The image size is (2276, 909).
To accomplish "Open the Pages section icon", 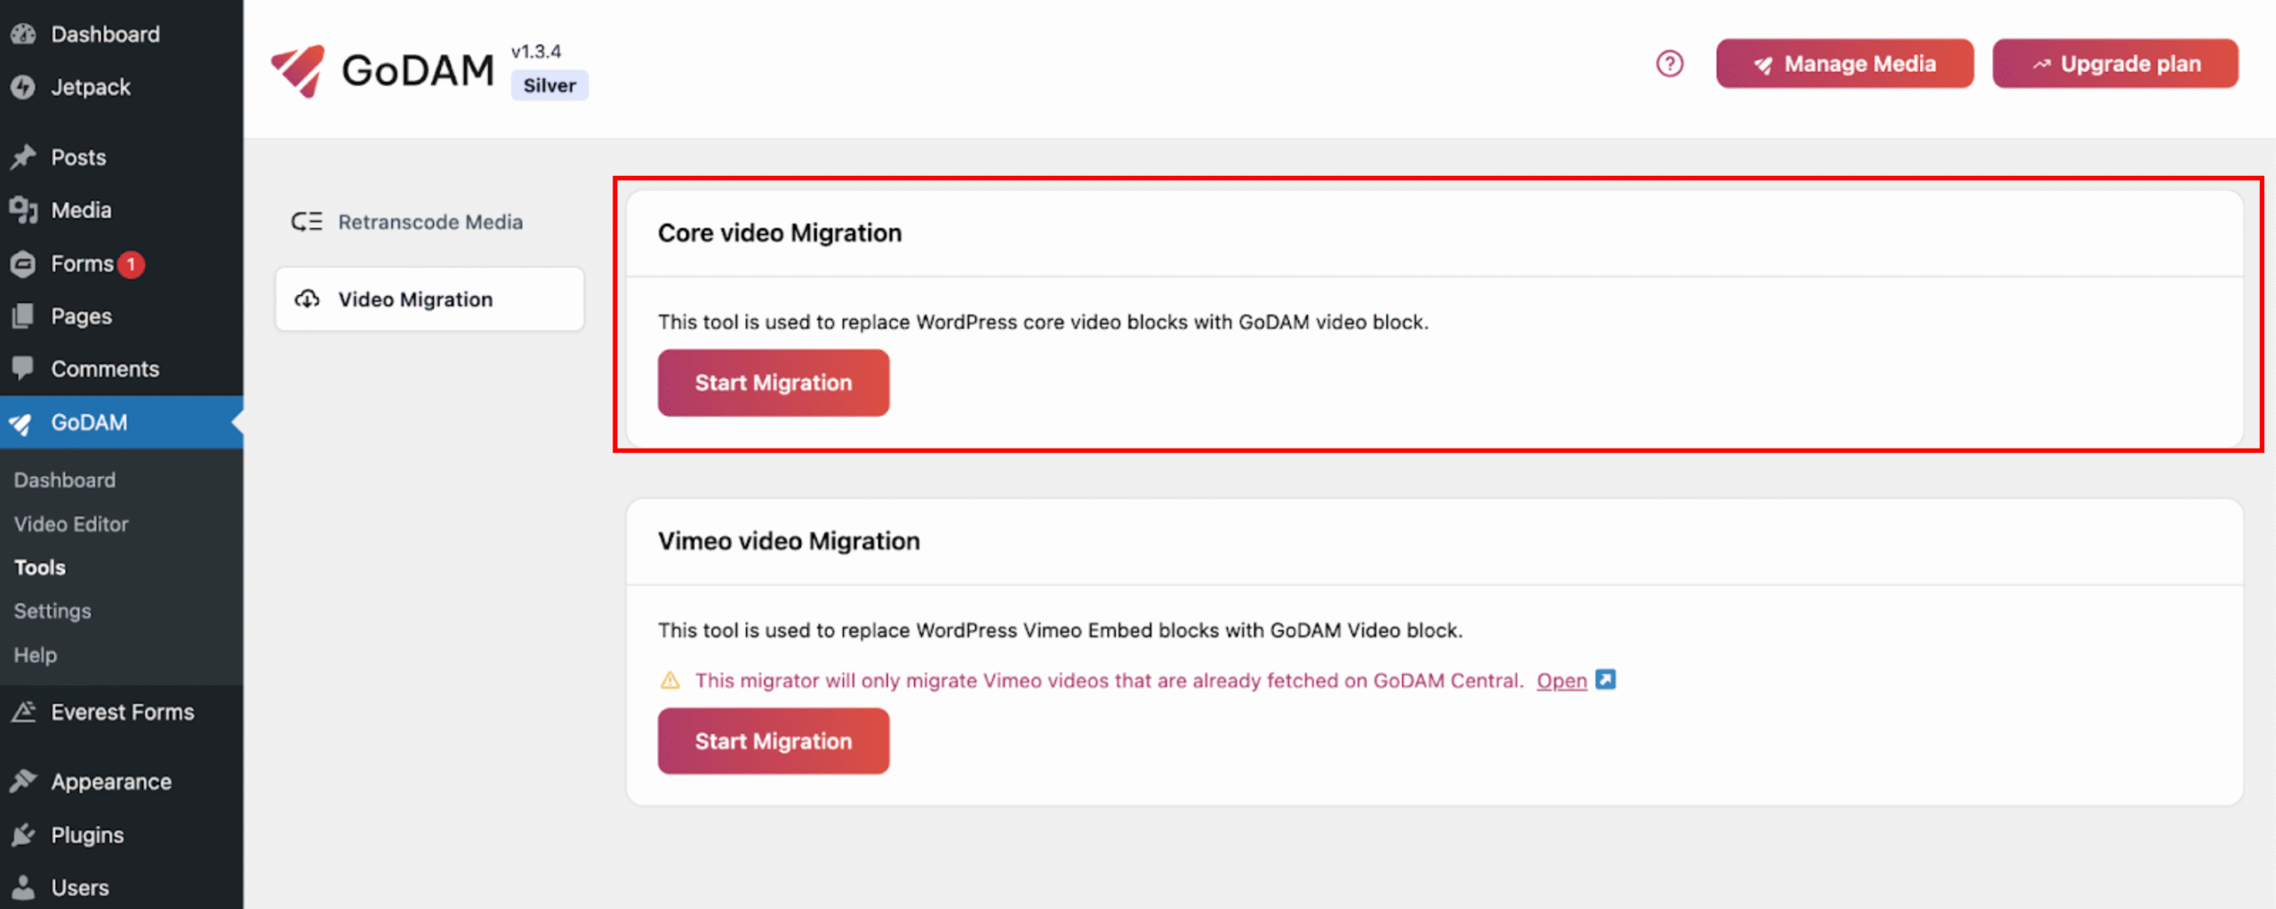I will click(24, 315).
